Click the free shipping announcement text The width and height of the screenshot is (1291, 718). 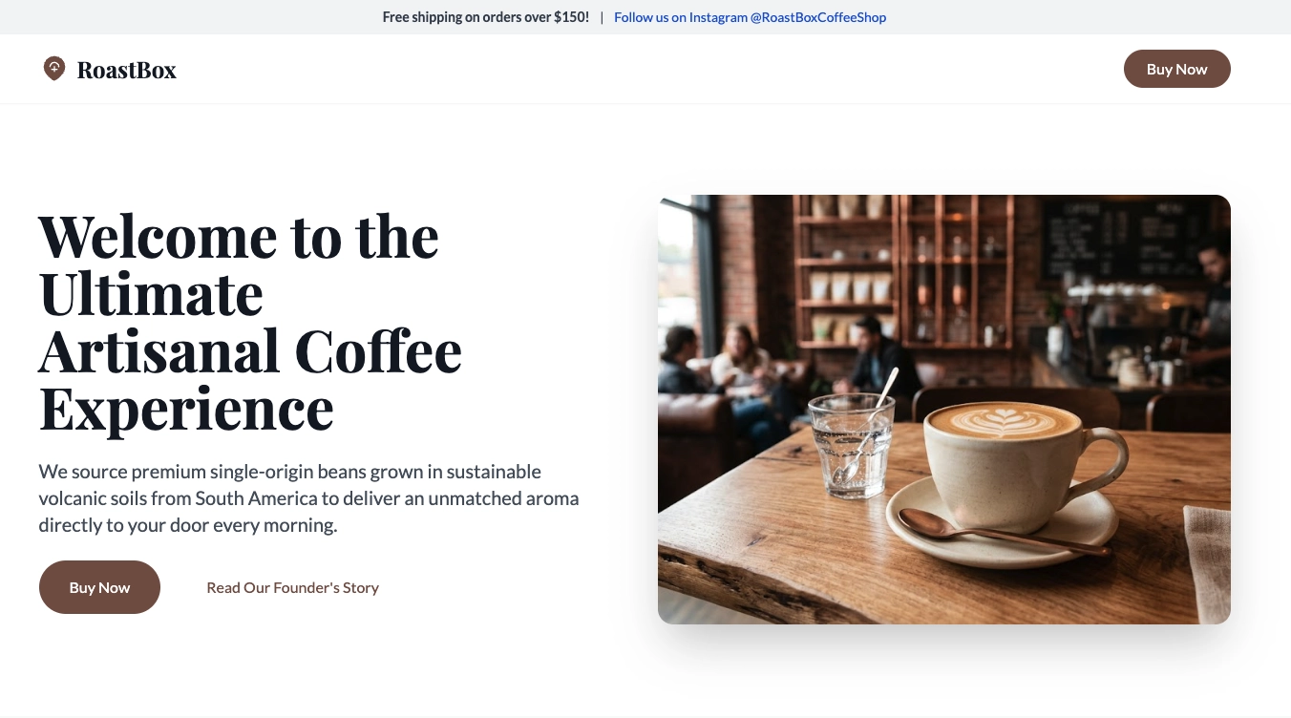point(486,17)
